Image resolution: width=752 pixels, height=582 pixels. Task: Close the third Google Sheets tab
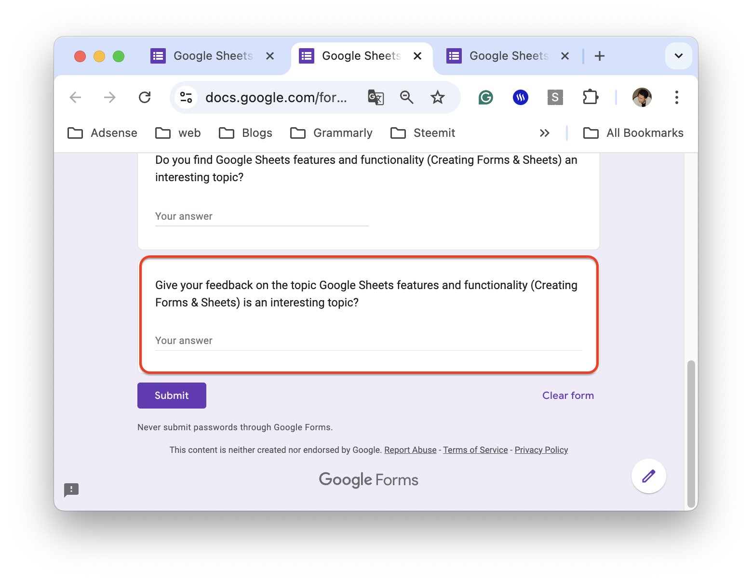click(565, 56)
